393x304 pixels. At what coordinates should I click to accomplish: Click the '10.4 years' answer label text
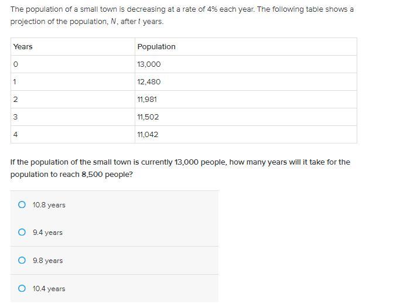tap(49, 289)
